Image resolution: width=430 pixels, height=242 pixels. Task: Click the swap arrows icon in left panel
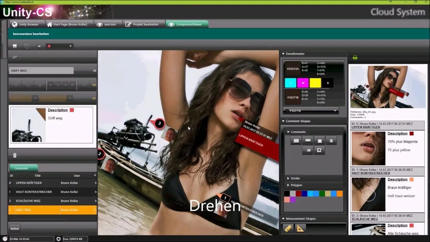[15, 57]
